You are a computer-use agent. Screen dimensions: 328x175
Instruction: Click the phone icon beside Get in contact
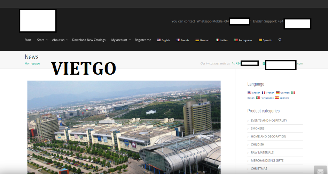[x=233, y=64]
